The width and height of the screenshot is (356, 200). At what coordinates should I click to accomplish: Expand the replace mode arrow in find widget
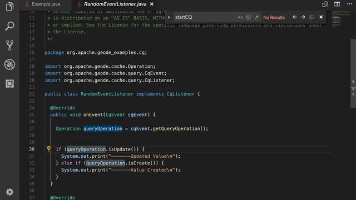(x=169, y=17)
